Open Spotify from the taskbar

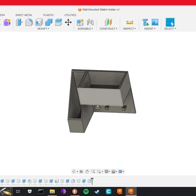pyautogui.click(x=86, y=191)
